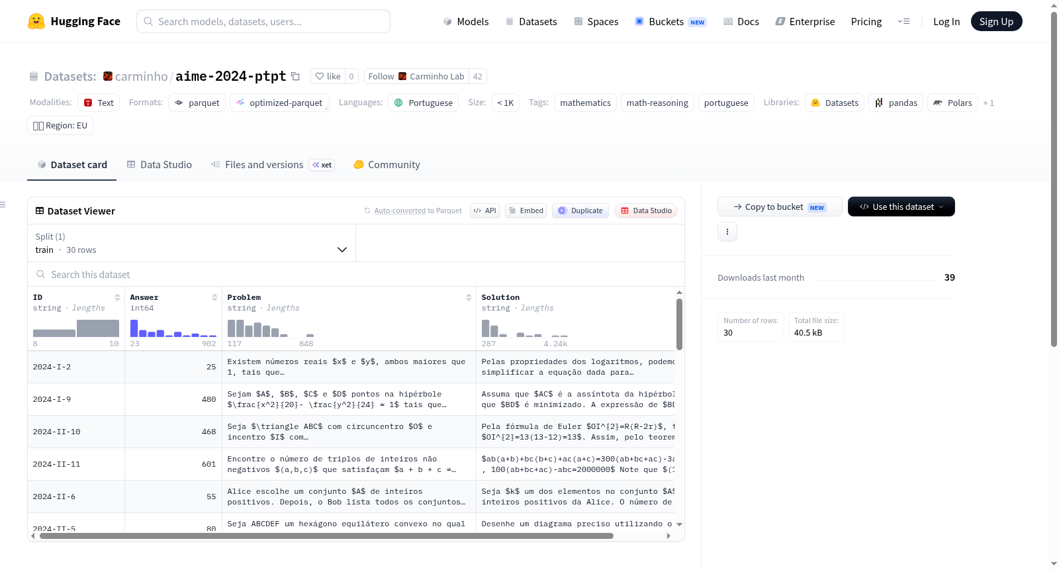Click the carminho owner avatar icon

pyautogui.click(x=108, y=76)
